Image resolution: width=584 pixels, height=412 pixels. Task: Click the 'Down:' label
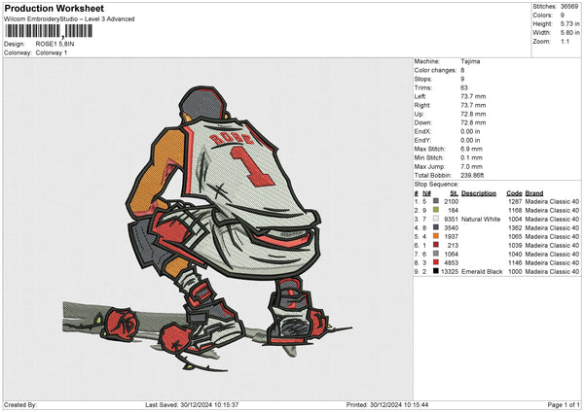423,122
